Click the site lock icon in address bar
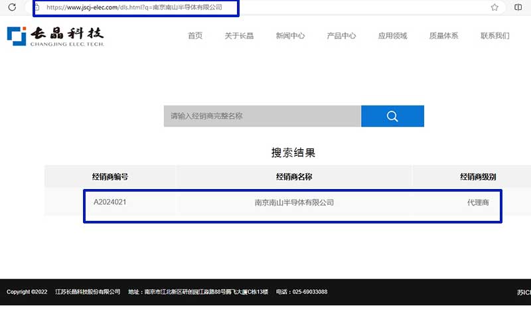 click(x=38, y=7)
